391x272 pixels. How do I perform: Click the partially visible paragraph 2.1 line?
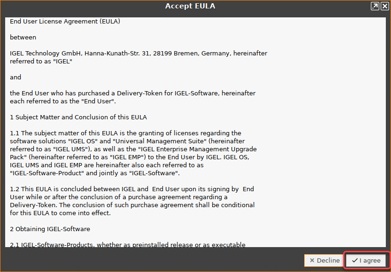pyautogui.click(x=127, y=245)
